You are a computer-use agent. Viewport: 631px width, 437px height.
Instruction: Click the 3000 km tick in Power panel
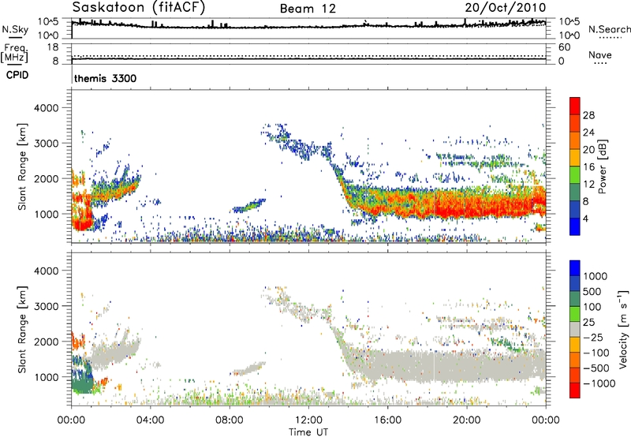click(46, 144)
